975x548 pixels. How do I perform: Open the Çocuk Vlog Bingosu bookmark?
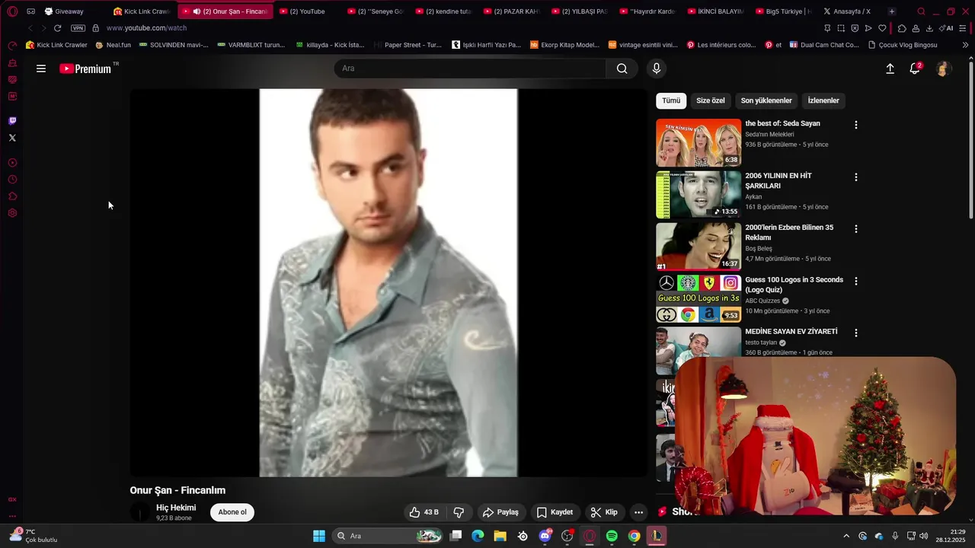(x=903, y=45)
